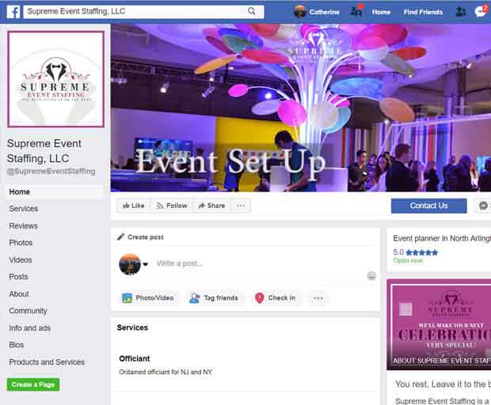Open the Supreme Event Staffing profile picture
This screenshot has width=491, height=405.
[x=56, y=79]
